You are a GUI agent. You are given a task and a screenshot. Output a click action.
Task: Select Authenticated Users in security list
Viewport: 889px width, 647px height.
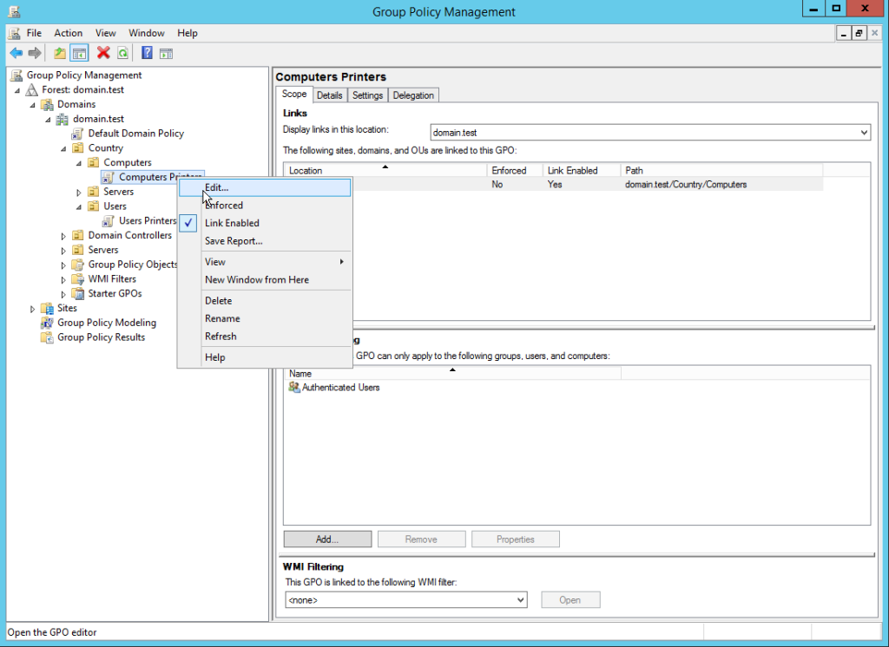tap(340, 388)
